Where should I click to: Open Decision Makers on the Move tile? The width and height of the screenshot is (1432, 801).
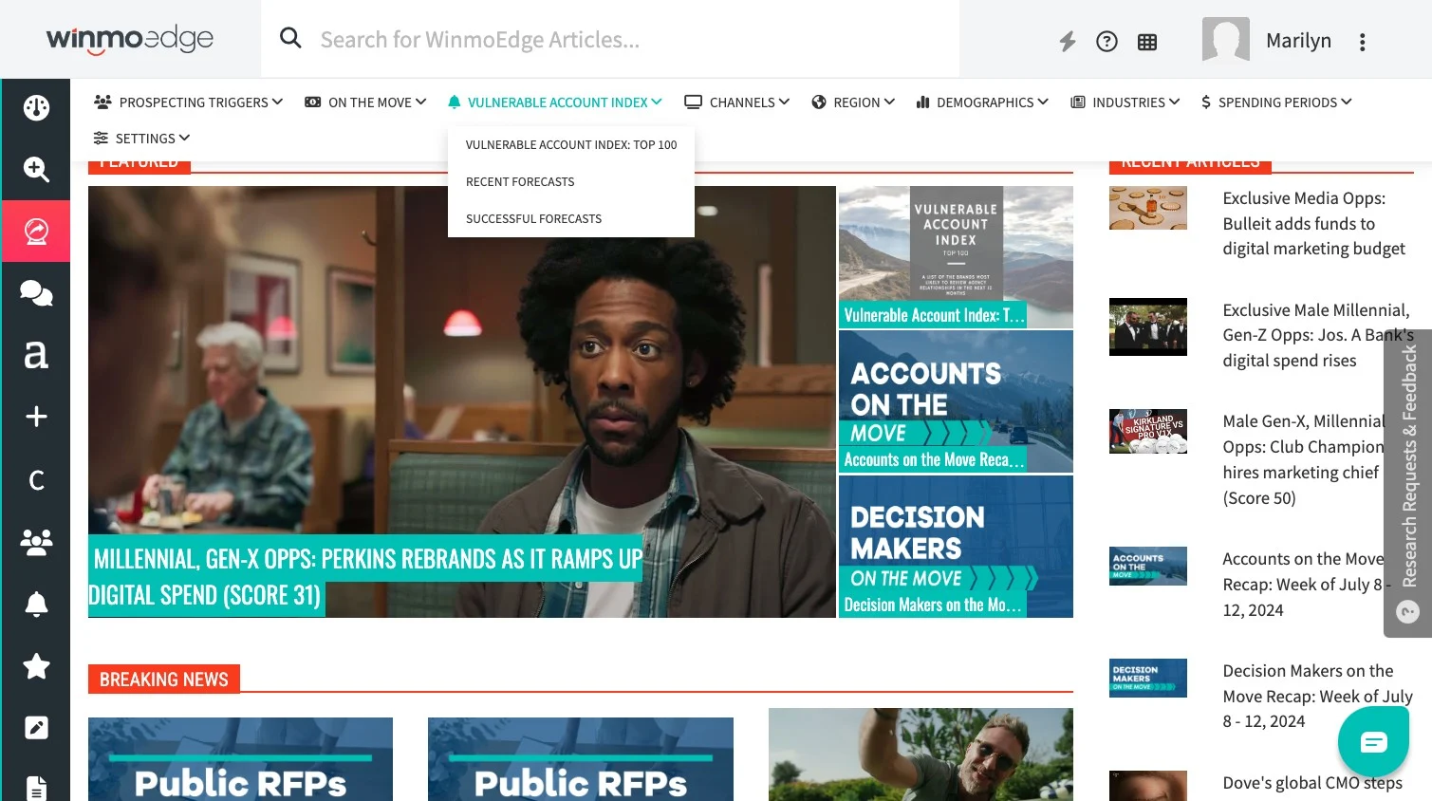click(x=956, y=547)
